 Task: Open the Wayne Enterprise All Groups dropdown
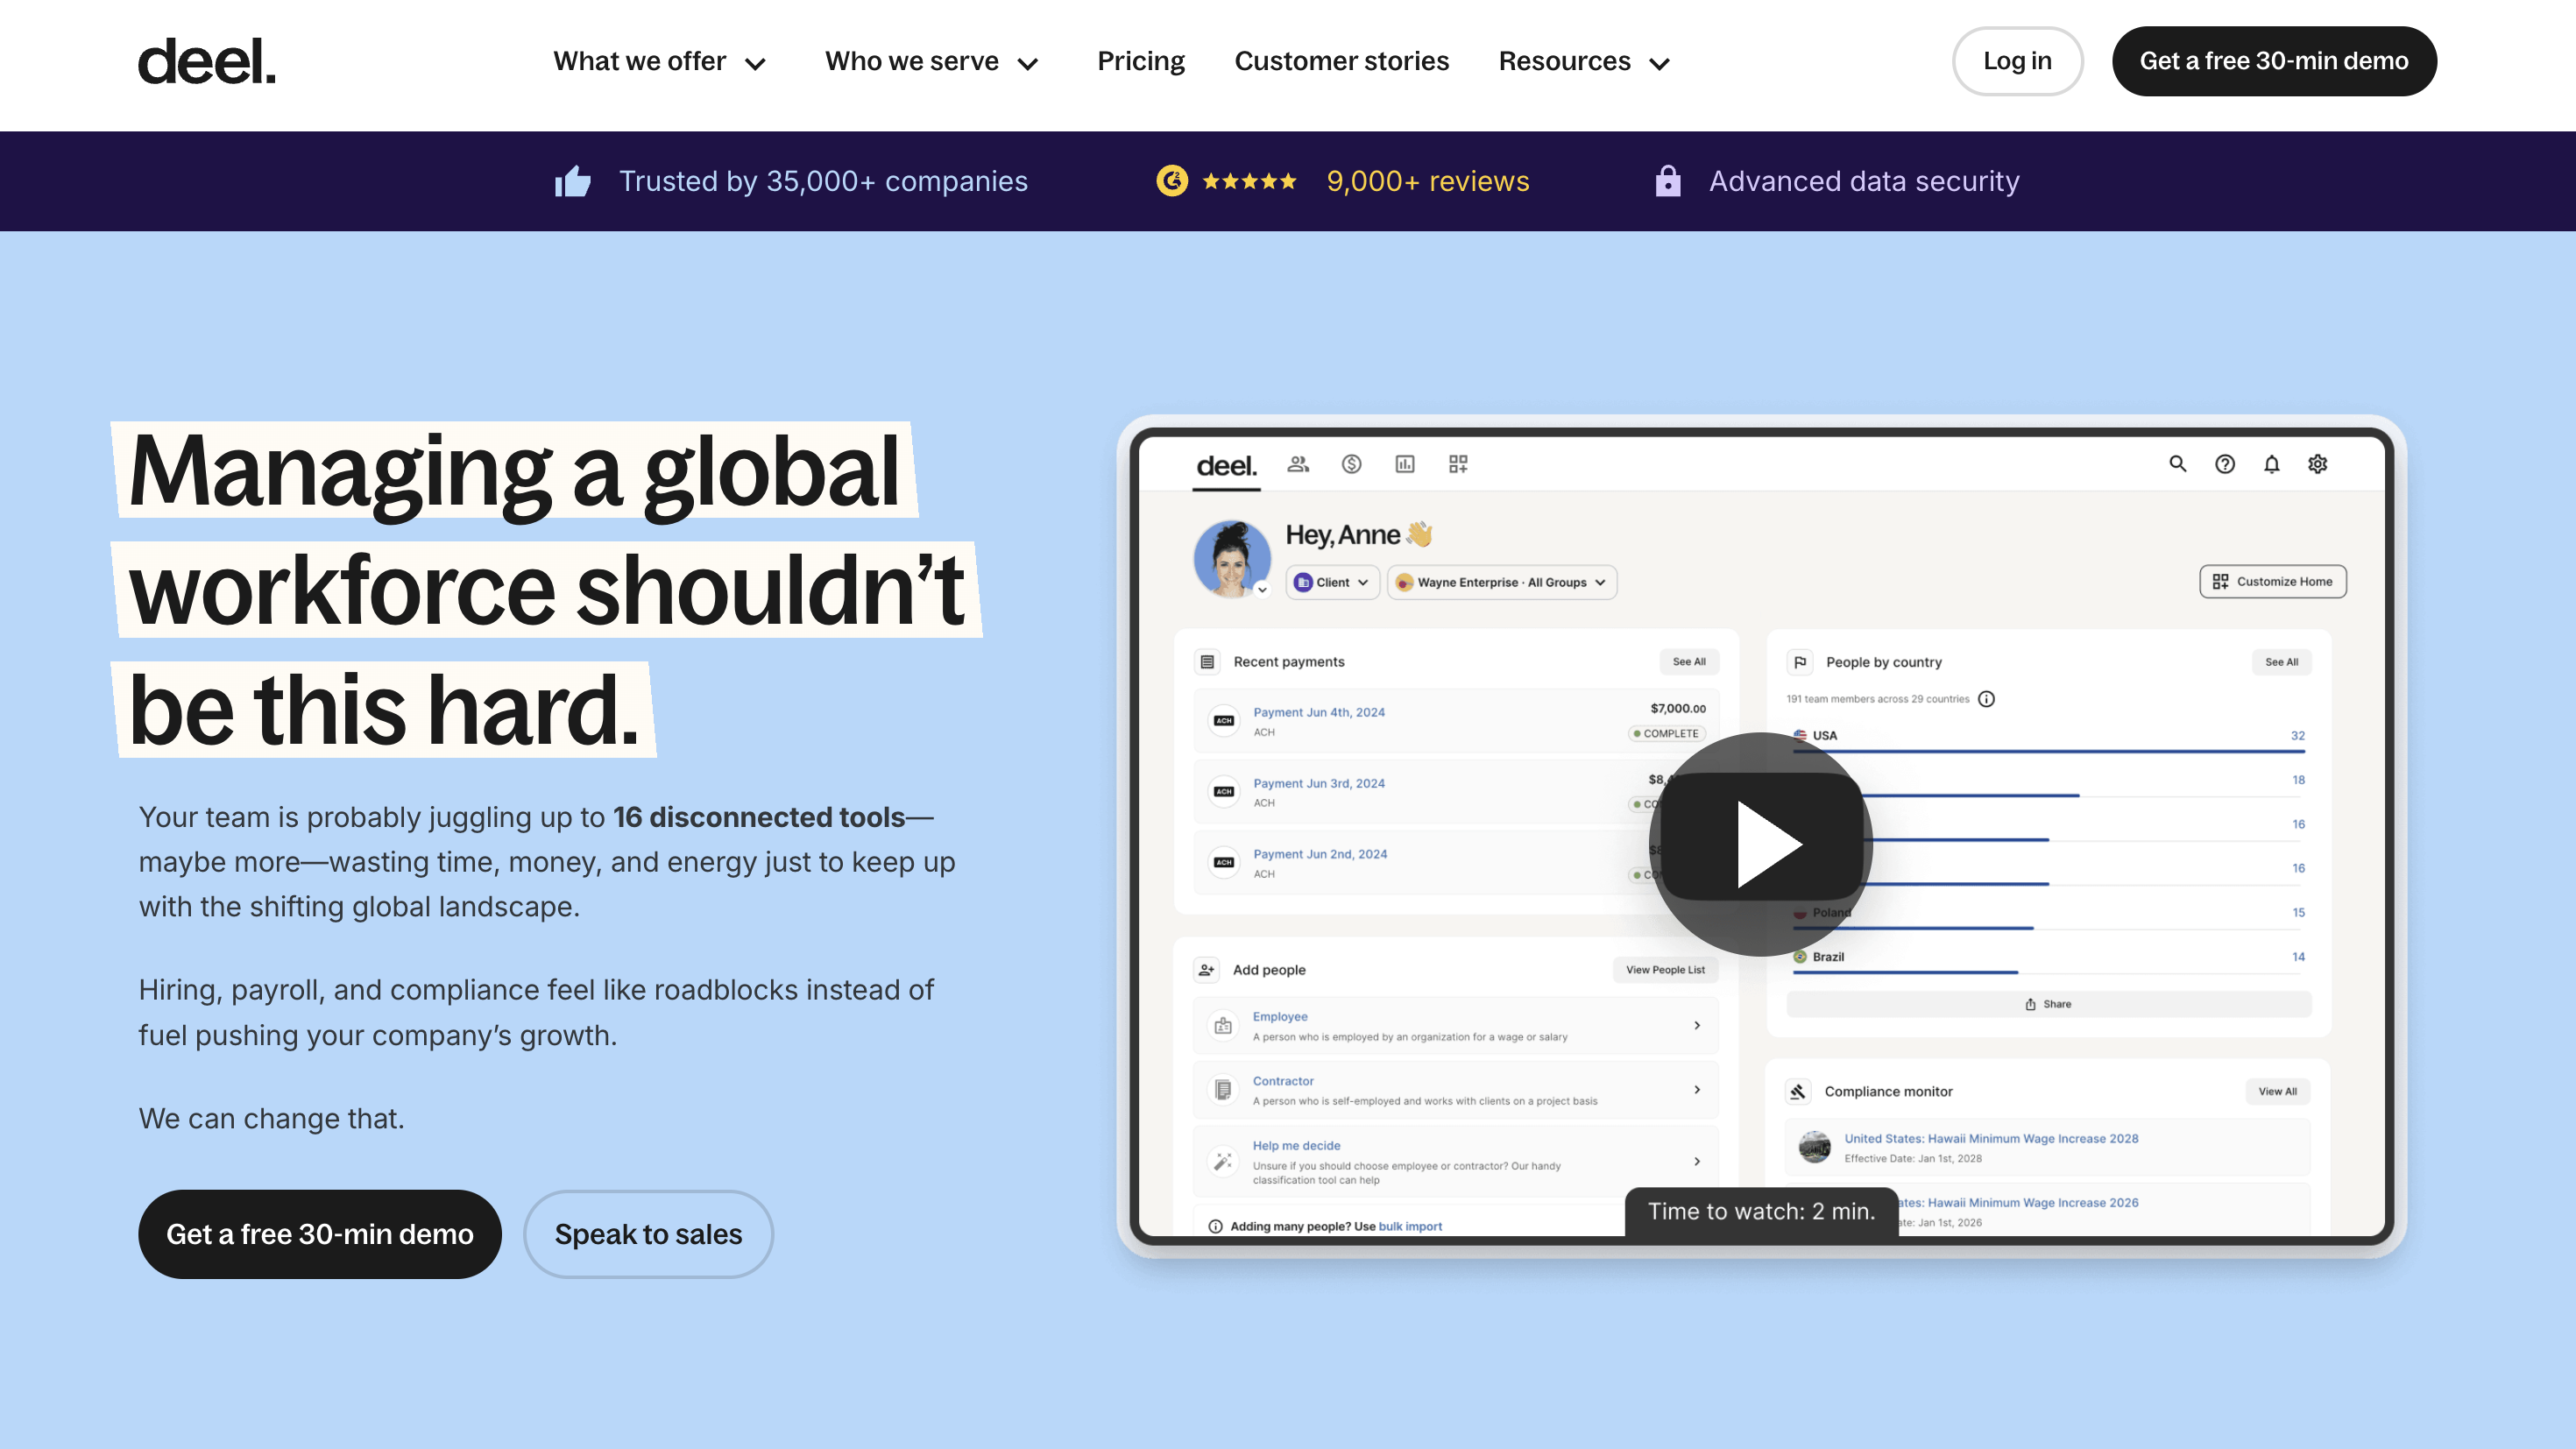point(1501,582)
